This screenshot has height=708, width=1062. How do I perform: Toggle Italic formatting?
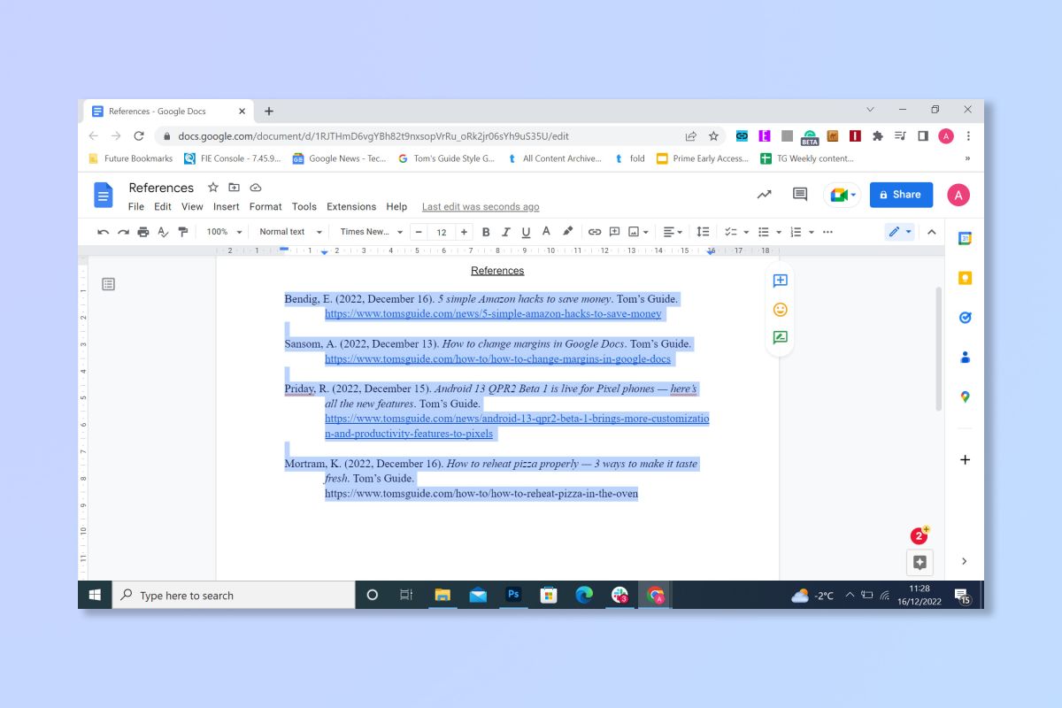[x=506, y=232]
